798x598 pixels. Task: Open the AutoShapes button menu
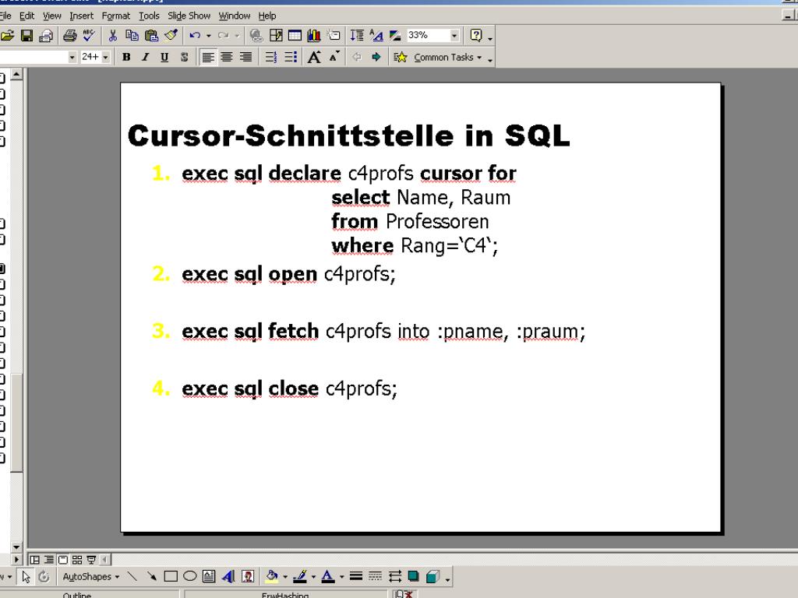coord(90,577)
